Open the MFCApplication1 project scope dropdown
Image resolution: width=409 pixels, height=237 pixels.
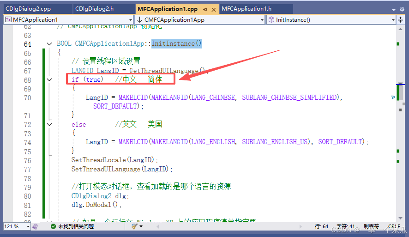pyautogui.click(x=69, y=19)
